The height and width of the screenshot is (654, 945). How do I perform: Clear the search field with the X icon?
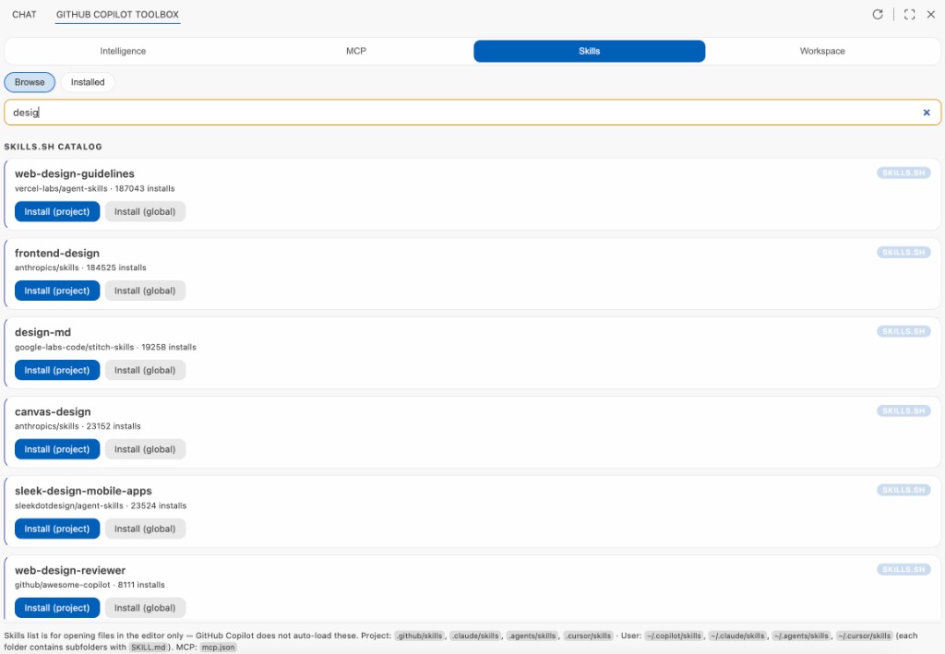(x=927, y=113)
